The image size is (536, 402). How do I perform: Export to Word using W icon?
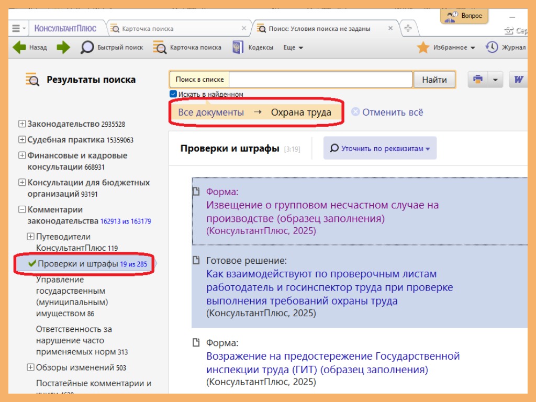coord(519,80)
